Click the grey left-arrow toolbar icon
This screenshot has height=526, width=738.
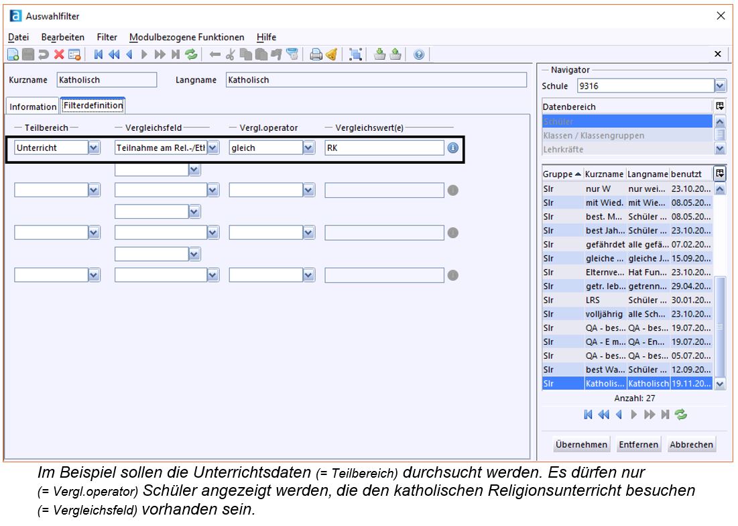[215, 54]
